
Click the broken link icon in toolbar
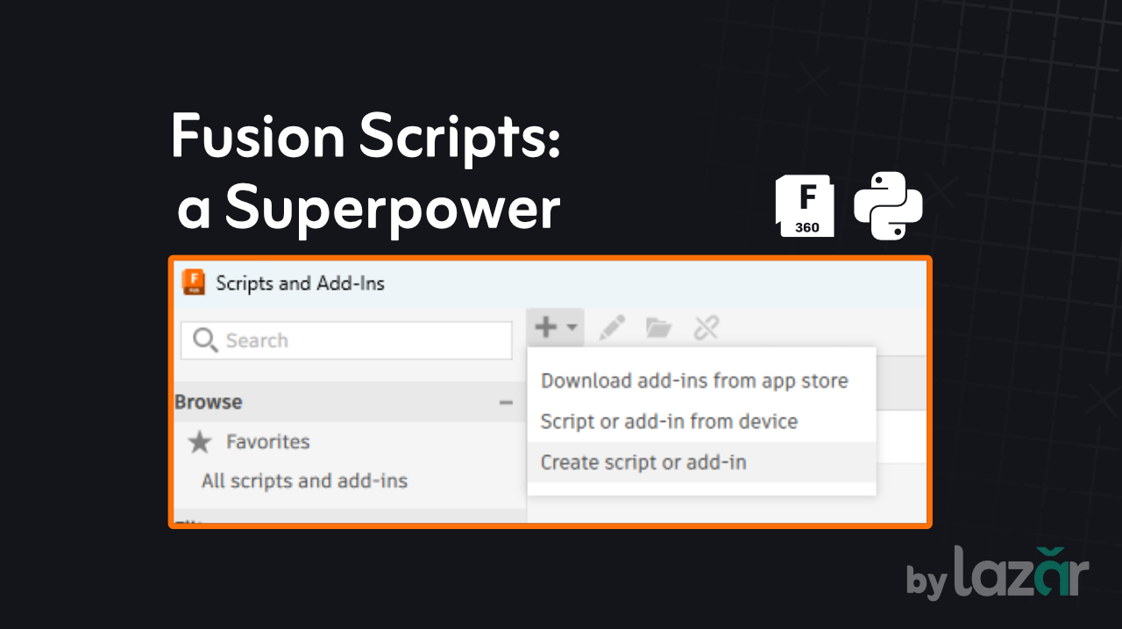click(706, 328)
